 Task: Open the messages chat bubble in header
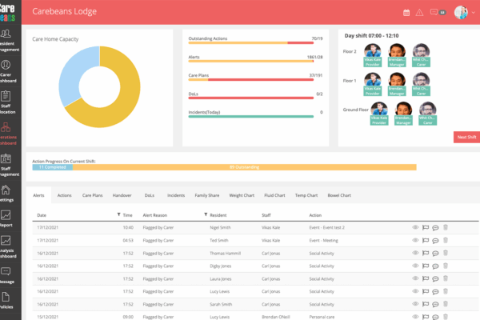click(433, 12)
